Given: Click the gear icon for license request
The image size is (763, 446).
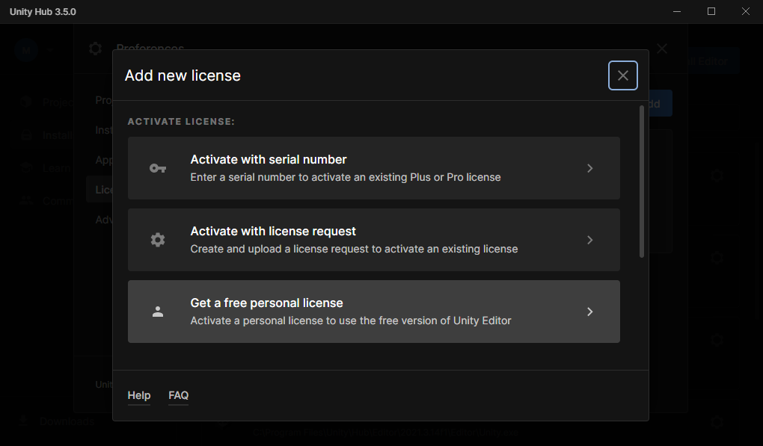Looking at the screenshot, I should [157, 240].
